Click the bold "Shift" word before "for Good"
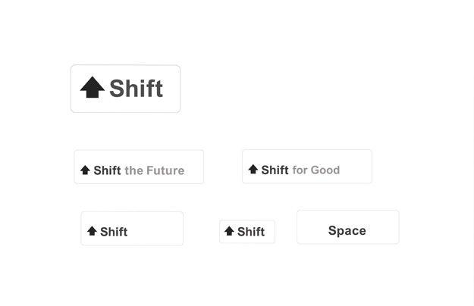This screenshot has height=306, width=474. click(x=275, y=170)
